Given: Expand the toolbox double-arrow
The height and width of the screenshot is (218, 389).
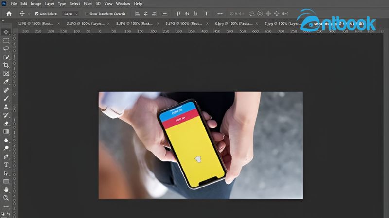Looking at the screenshot, I should click(x=3, y=20).
